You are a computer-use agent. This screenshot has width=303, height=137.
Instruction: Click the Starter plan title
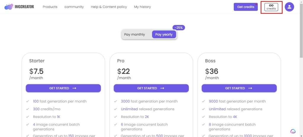tap(37, 61)
